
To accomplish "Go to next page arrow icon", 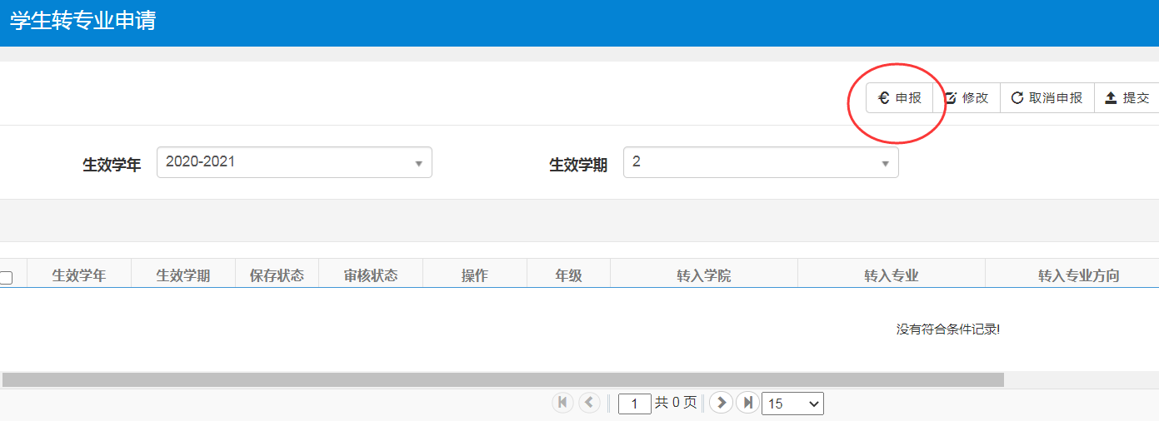I will click(721, 403).
